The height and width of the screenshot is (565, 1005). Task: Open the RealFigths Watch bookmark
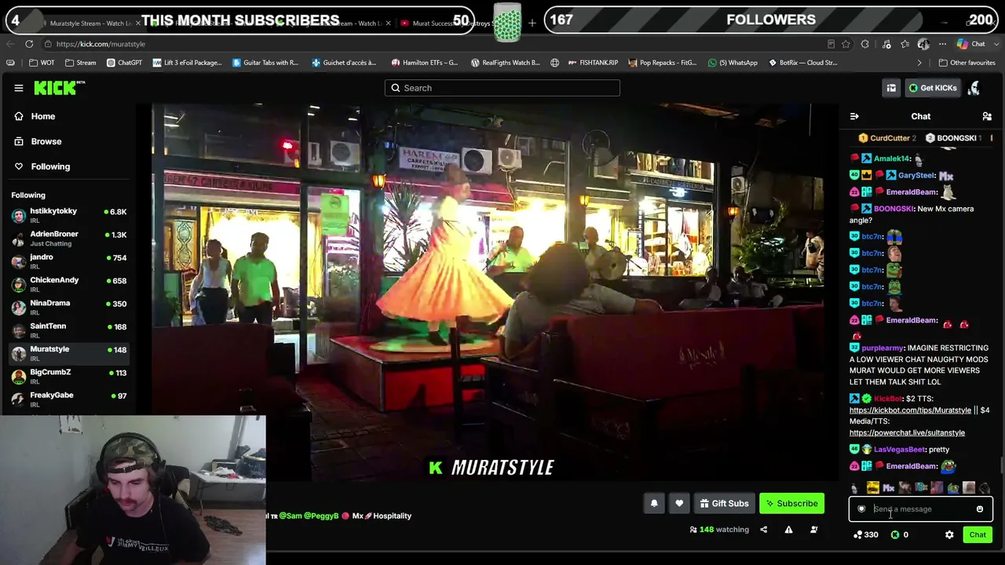pos(505,63)
